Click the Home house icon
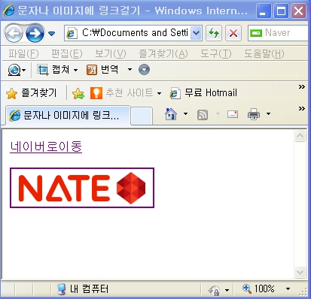The height and width of the screenshot is (299, 311). tap(171, 114)
